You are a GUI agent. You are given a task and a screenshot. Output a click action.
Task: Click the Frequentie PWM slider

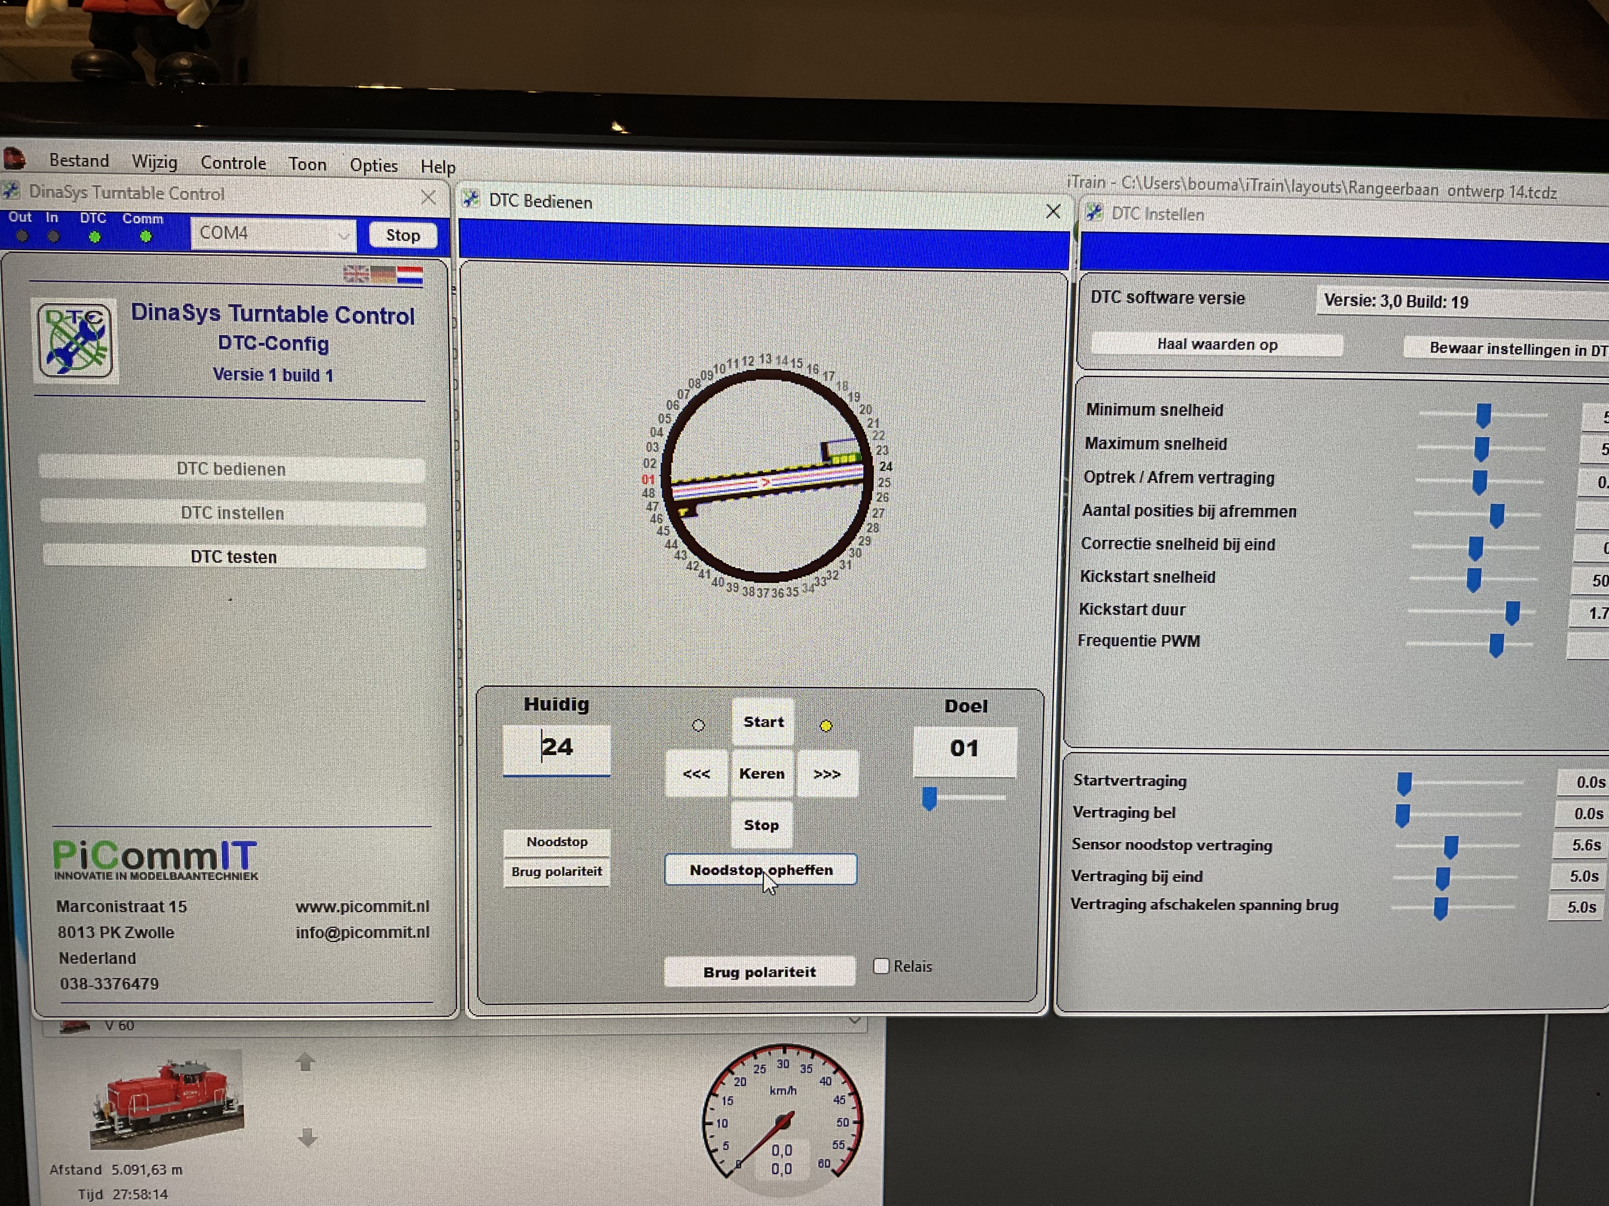1469,645
